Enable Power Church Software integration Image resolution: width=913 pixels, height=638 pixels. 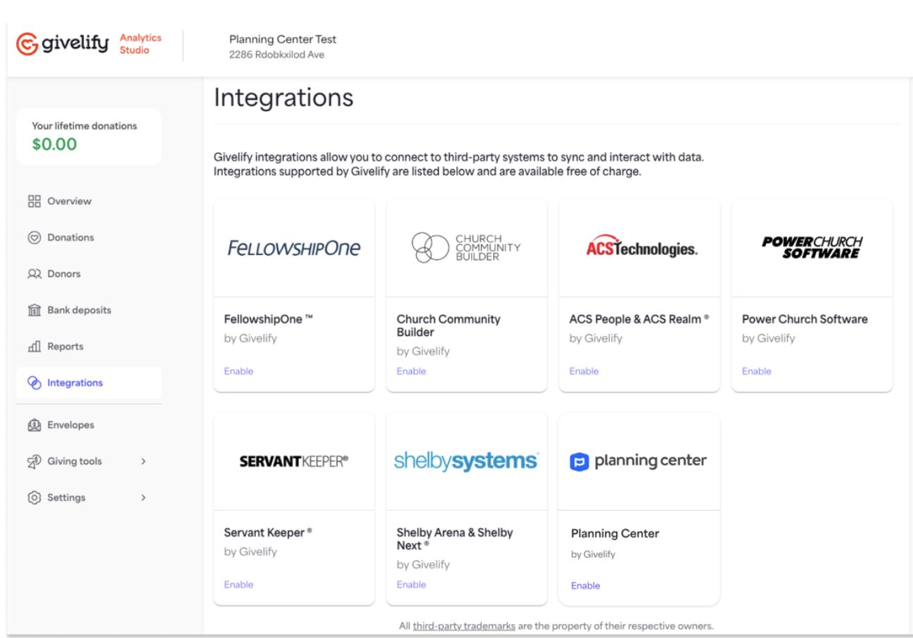point(757,371)
